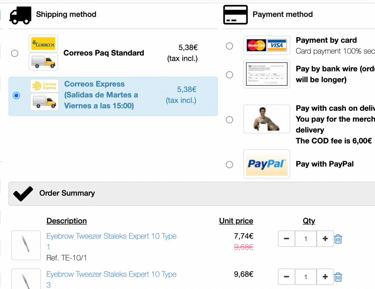375x289 pixels.
Task: Remove Eyebrow Tweezer Type 3 via trash icon
Action: [x=338, y=277]
